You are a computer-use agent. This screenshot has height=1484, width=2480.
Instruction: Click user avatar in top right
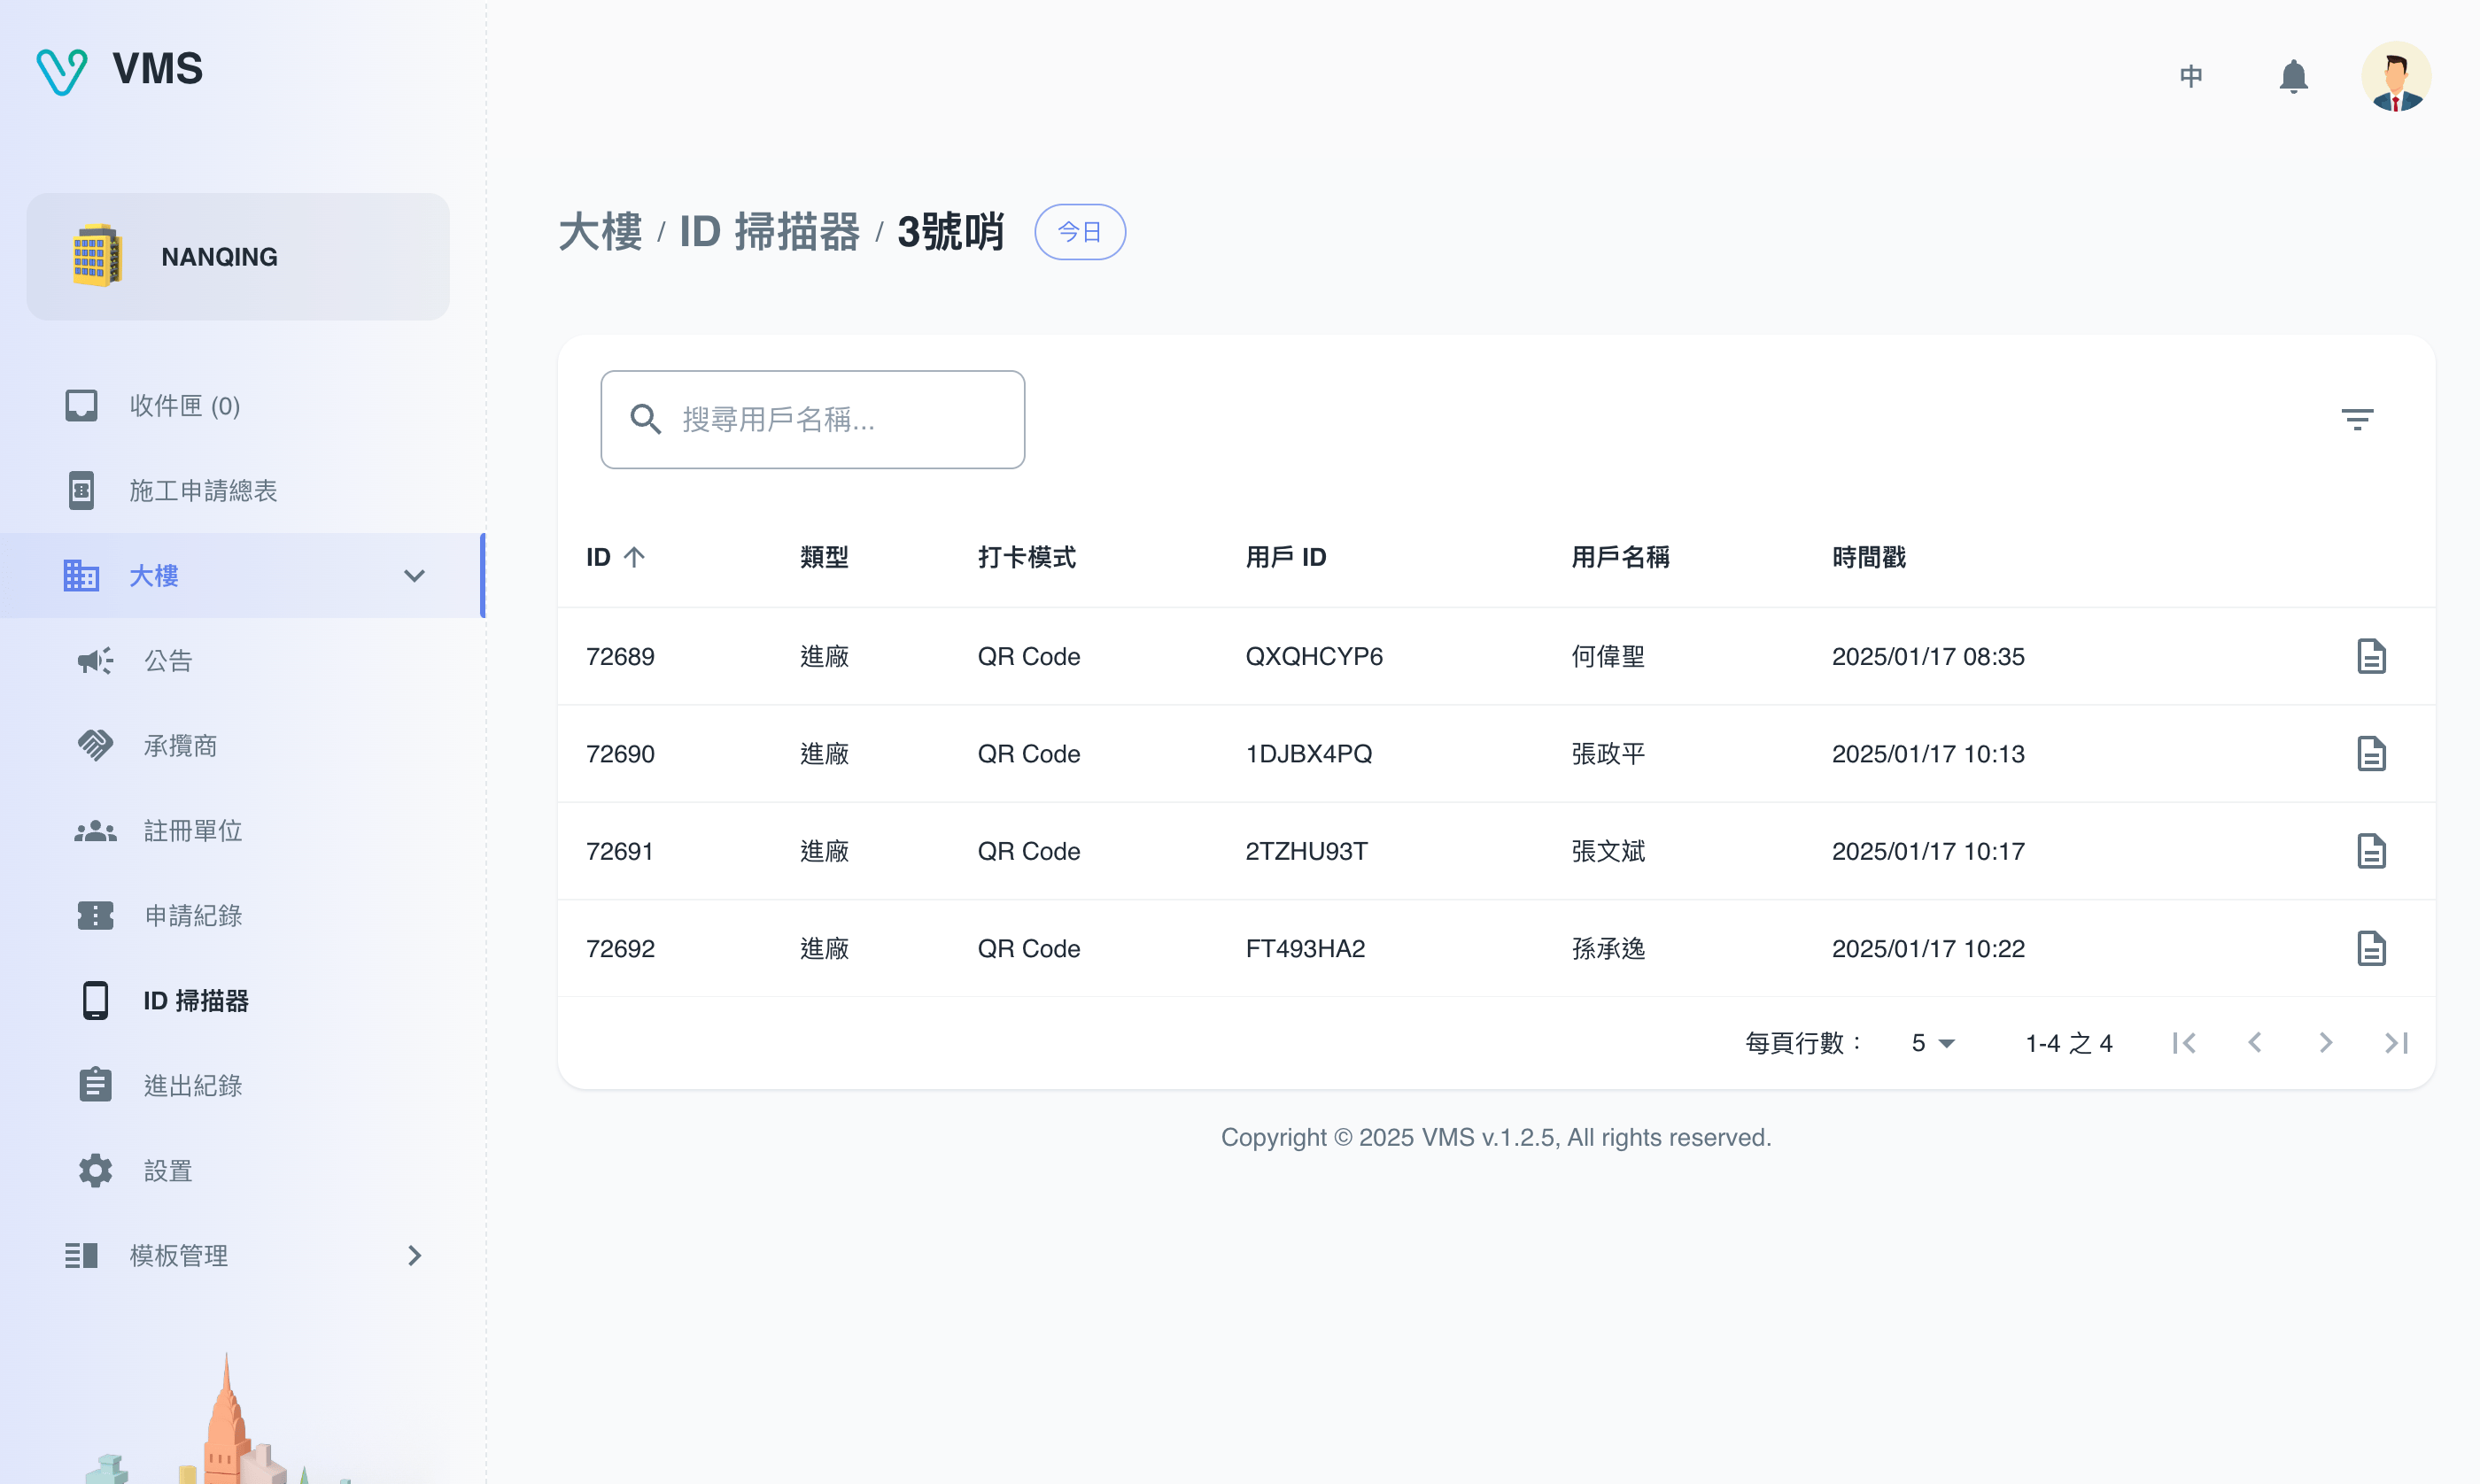[x=2395, y=77]
